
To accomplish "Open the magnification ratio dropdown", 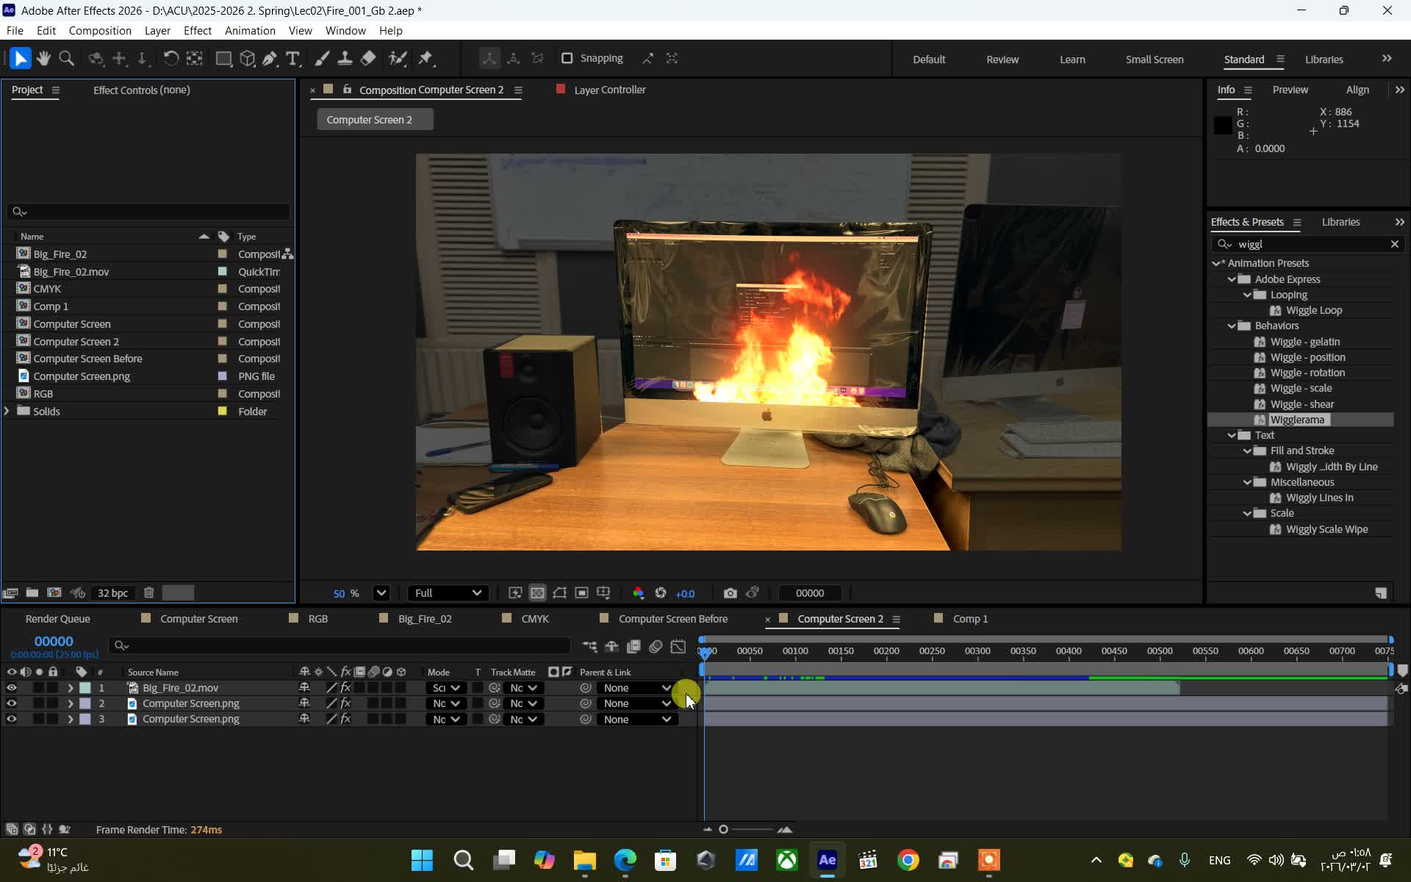I will (x=381, y=593).
